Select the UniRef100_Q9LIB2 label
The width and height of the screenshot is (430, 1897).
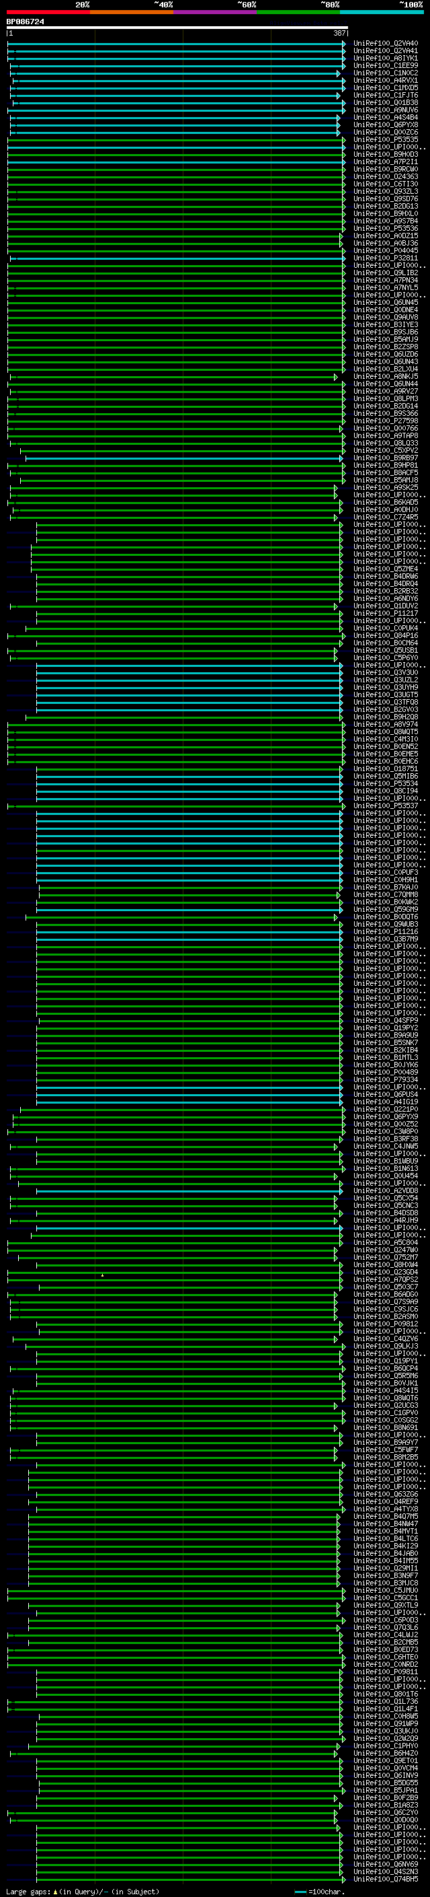tap(385, 273)
